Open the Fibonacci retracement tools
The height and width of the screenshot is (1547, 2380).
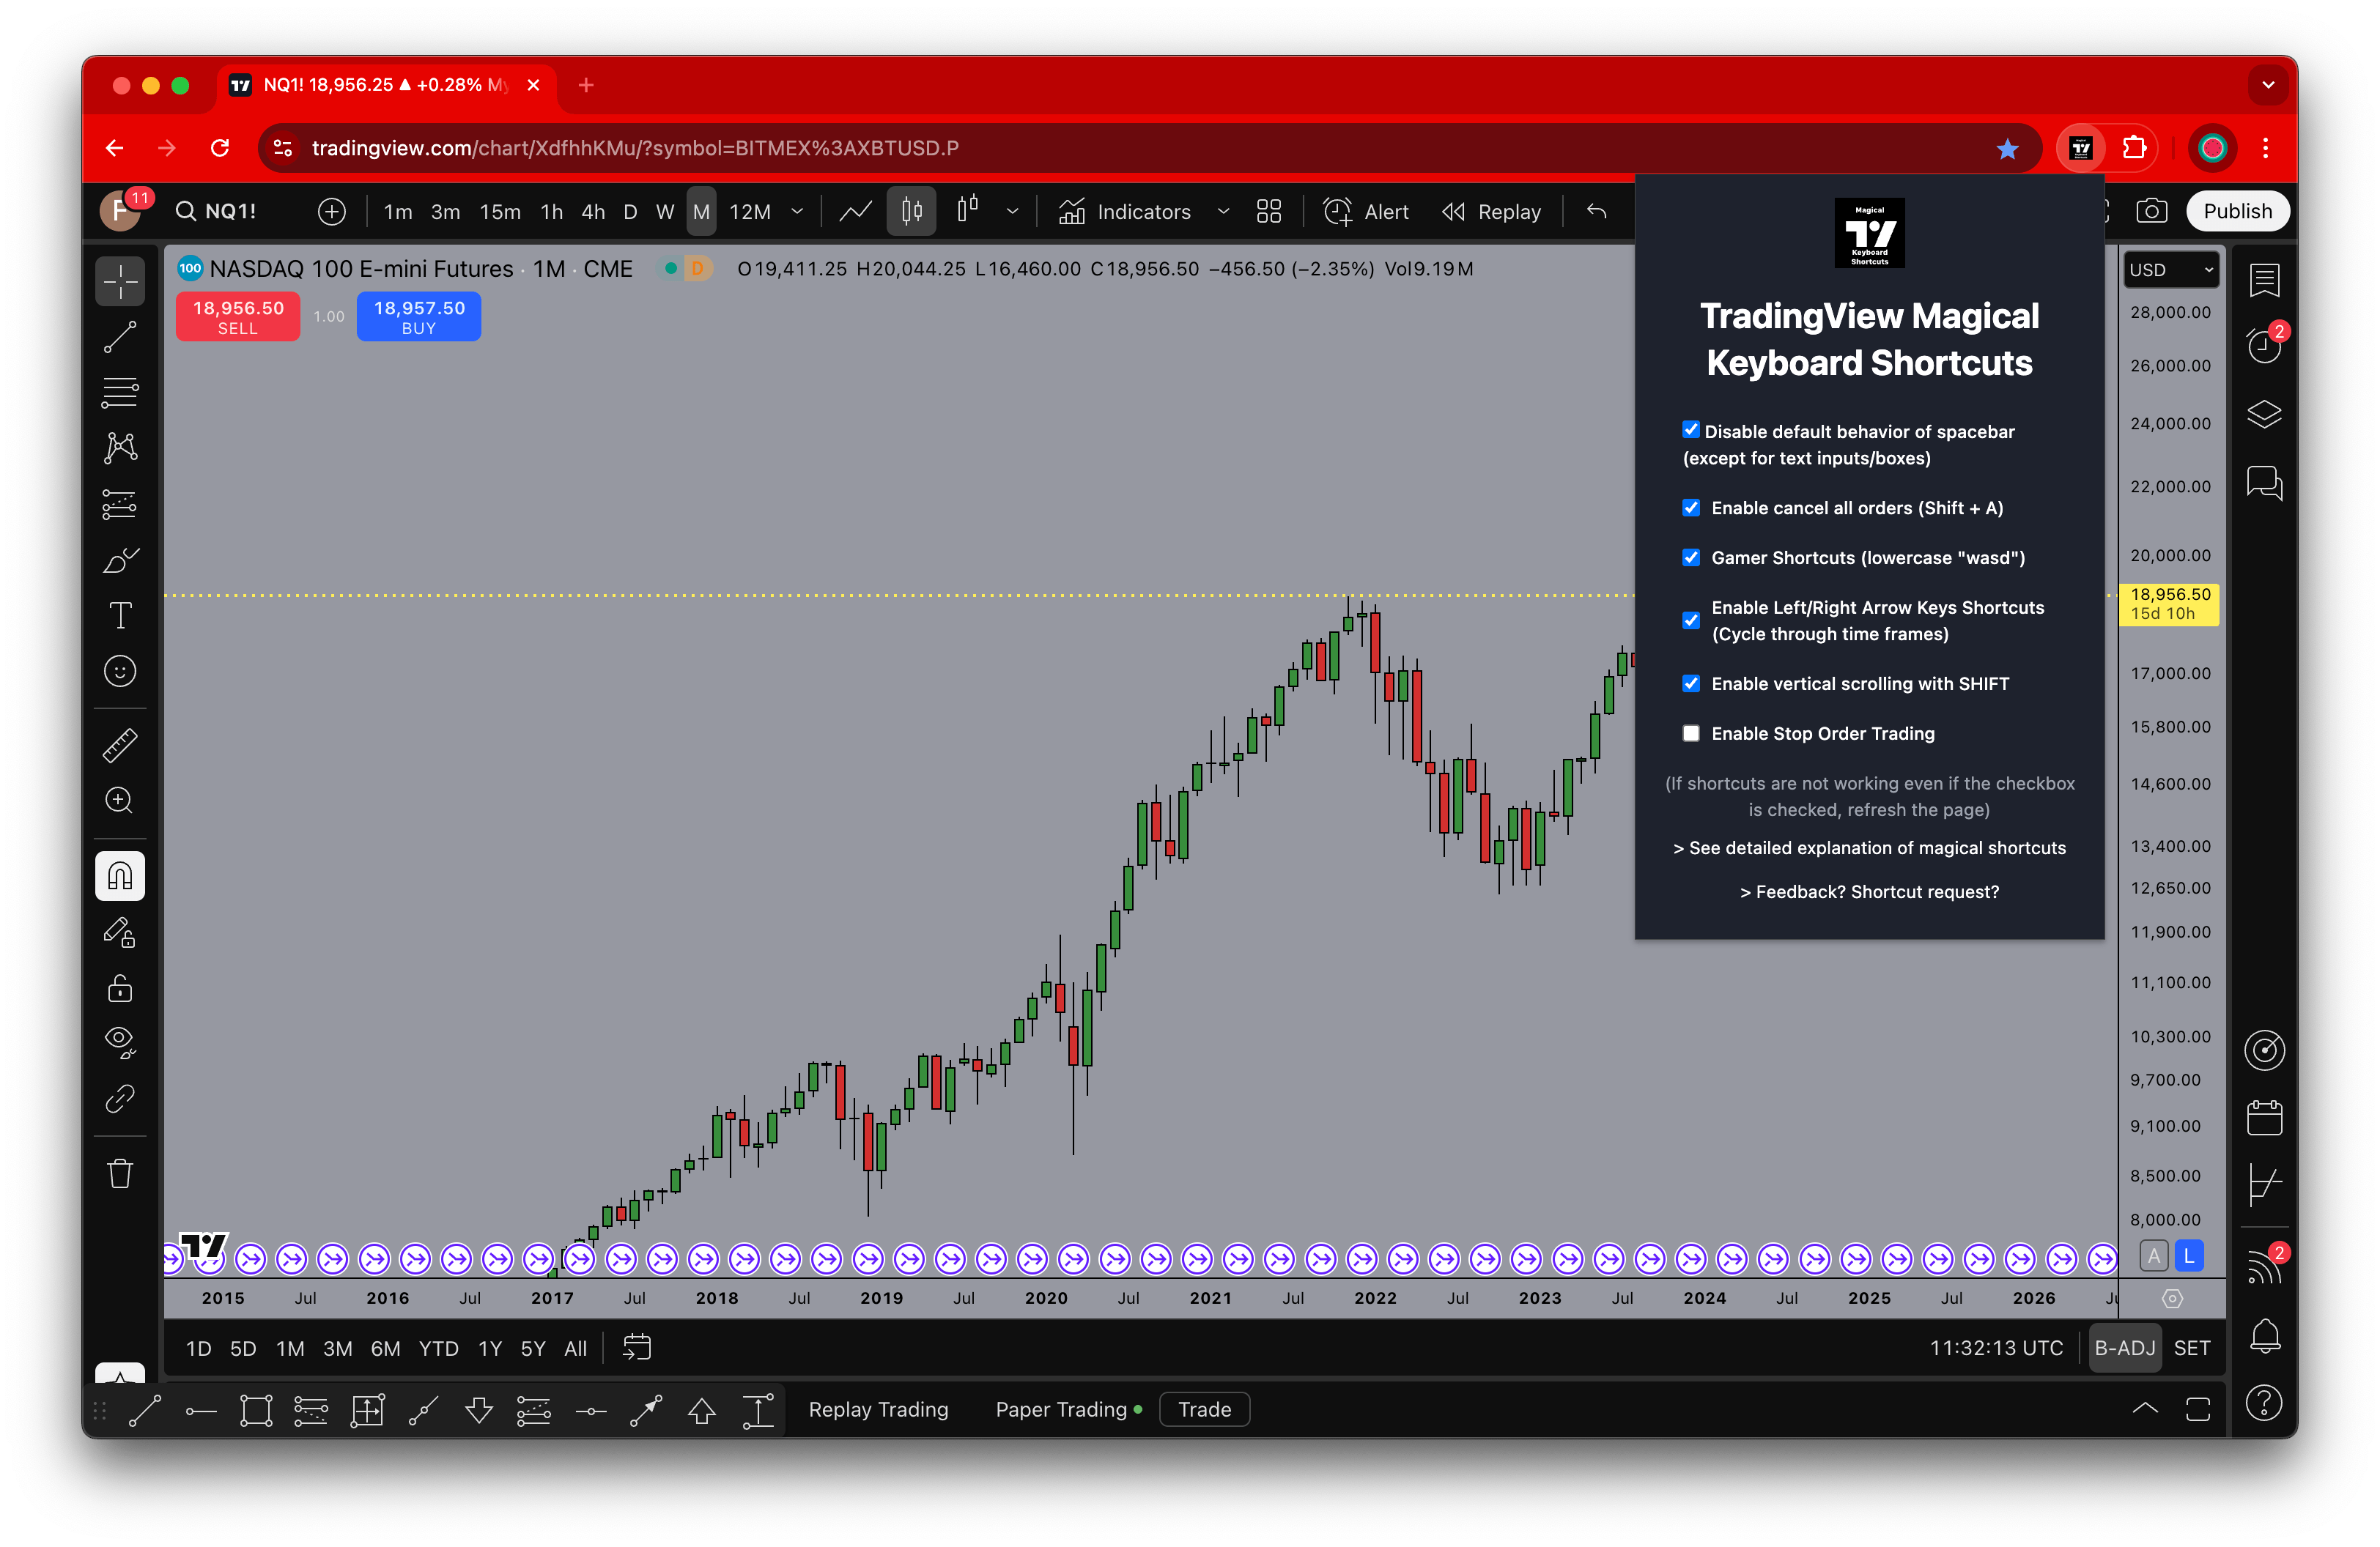click(x=120, y=392)
